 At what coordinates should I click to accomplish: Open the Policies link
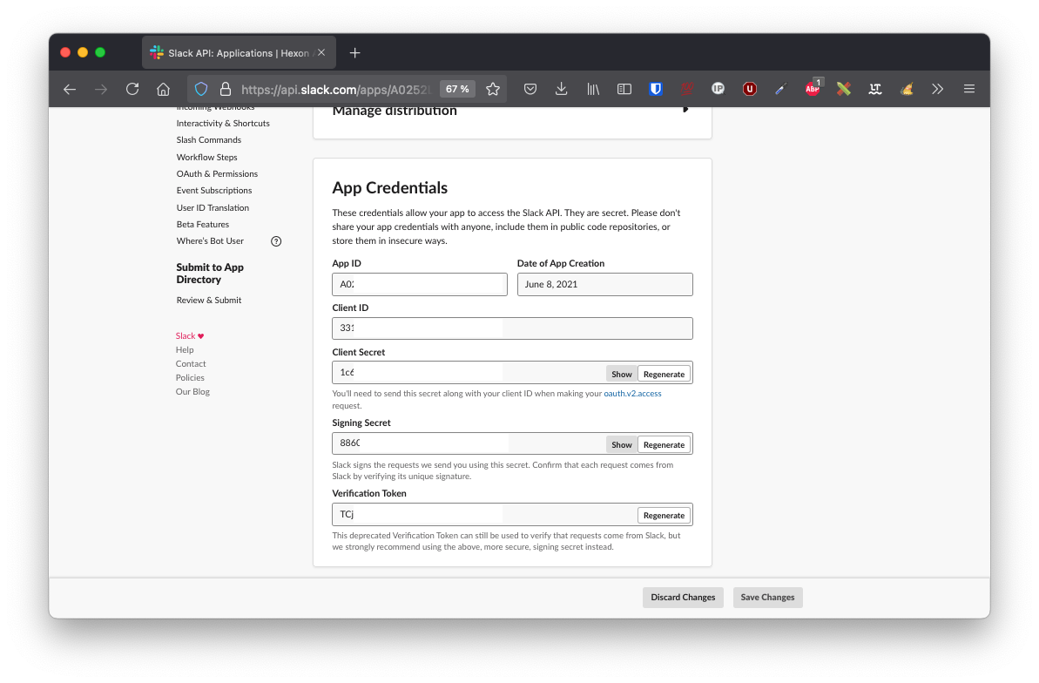190,378
